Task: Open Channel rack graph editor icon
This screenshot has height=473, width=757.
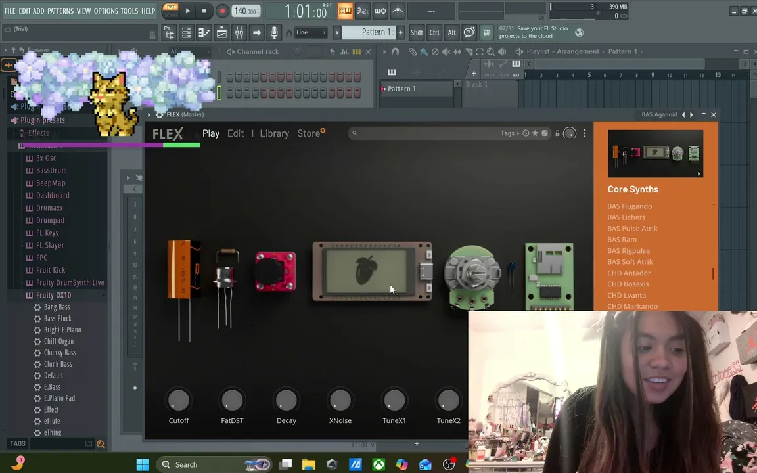Action: coord(345,51)
